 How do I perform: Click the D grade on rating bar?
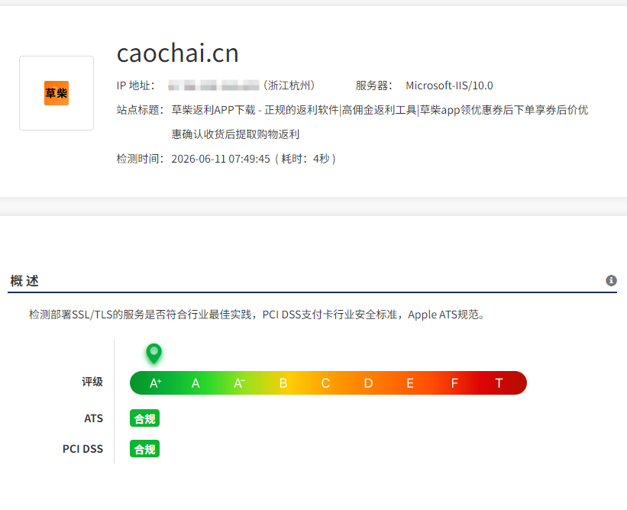point(368,383)
